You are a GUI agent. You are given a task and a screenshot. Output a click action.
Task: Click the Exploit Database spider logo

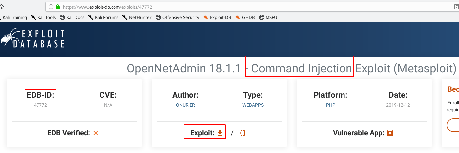coord(33,38)
